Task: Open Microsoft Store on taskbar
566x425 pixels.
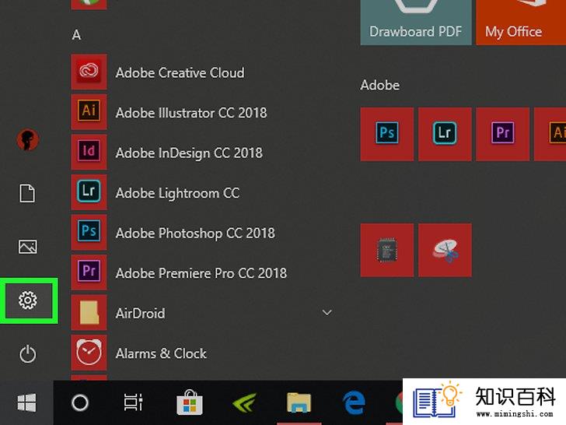Action: [x=190, y=402]
